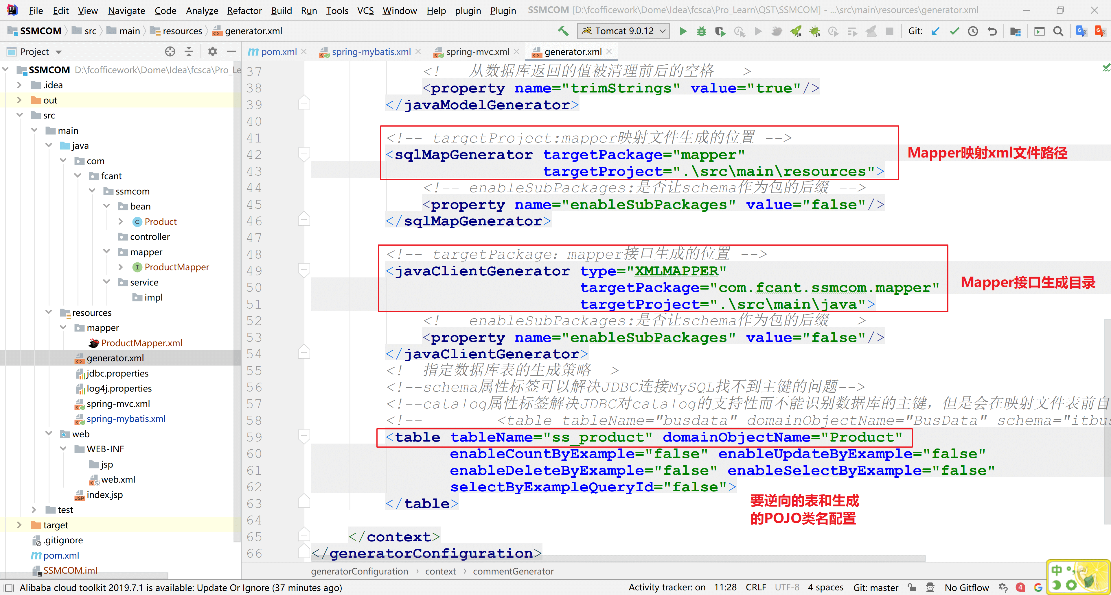Click the Git revert arrow icon

pyautogui.click(x=992, y=31)
